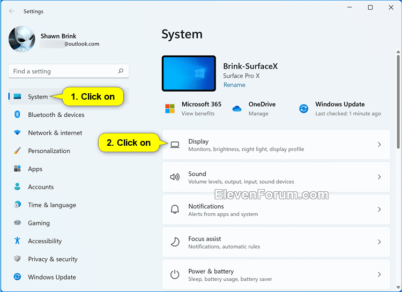Image resolution: width=402 pixels, height=292 pixels.
Task: Click the desktop wallpaper thumbnail of device
Action: 189,73
